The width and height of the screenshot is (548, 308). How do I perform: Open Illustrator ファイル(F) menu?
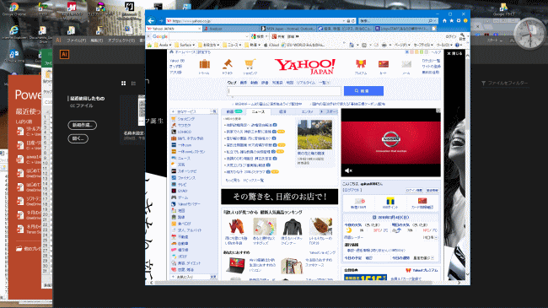pos(76,41)
